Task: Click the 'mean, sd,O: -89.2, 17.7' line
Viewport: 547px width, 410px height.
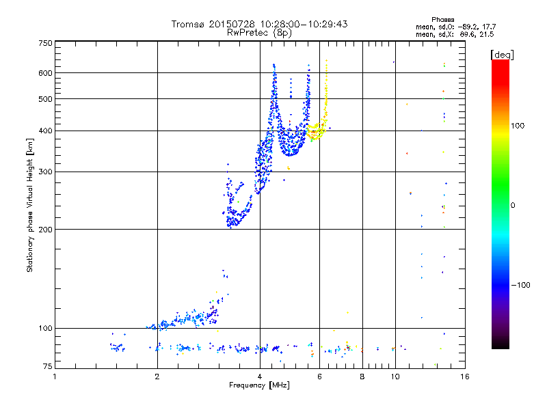Action: (x=455, y=27)
